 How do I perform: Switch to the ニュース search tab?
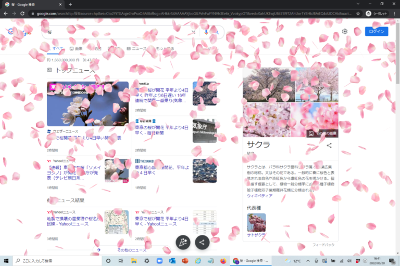137,48
